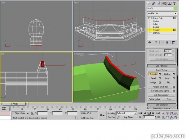Expand the Edit Geometry rollout
186x140 pixels.
162,105
